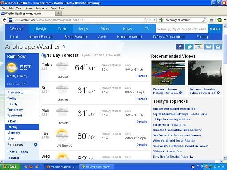Click the green addon icon in toolbar
This screenshot has width=227, height=170.
219,20
